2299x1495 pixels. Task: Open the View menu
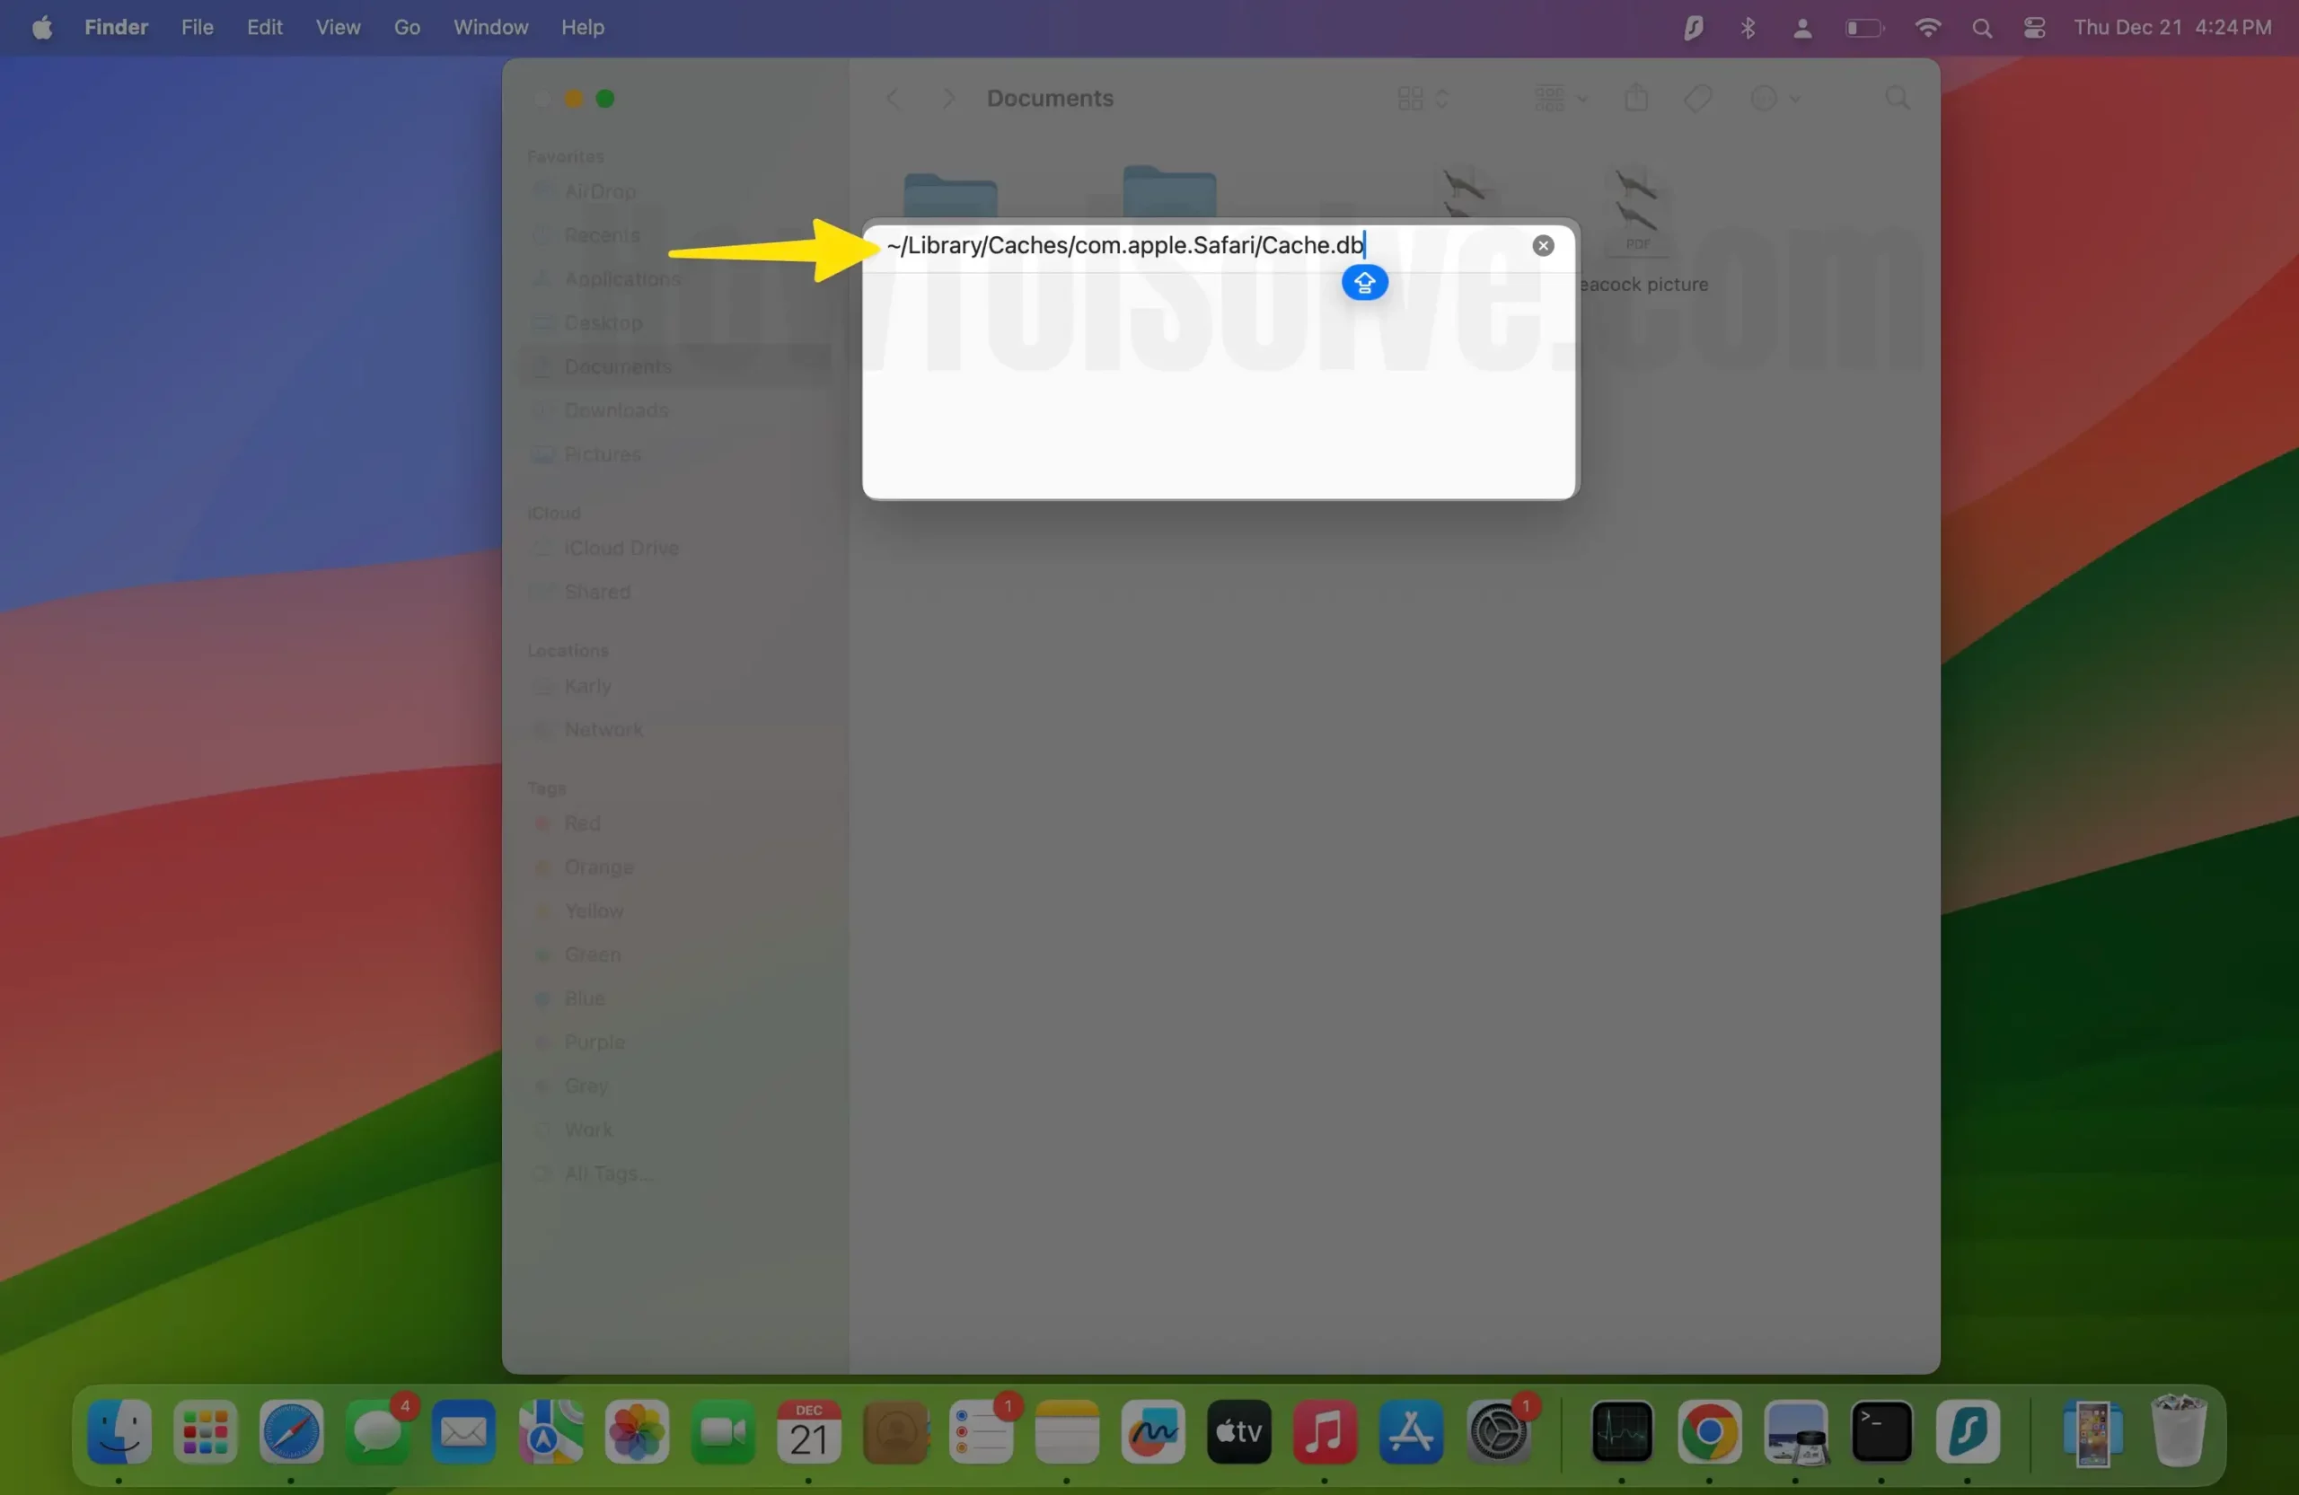coord(338,27)
